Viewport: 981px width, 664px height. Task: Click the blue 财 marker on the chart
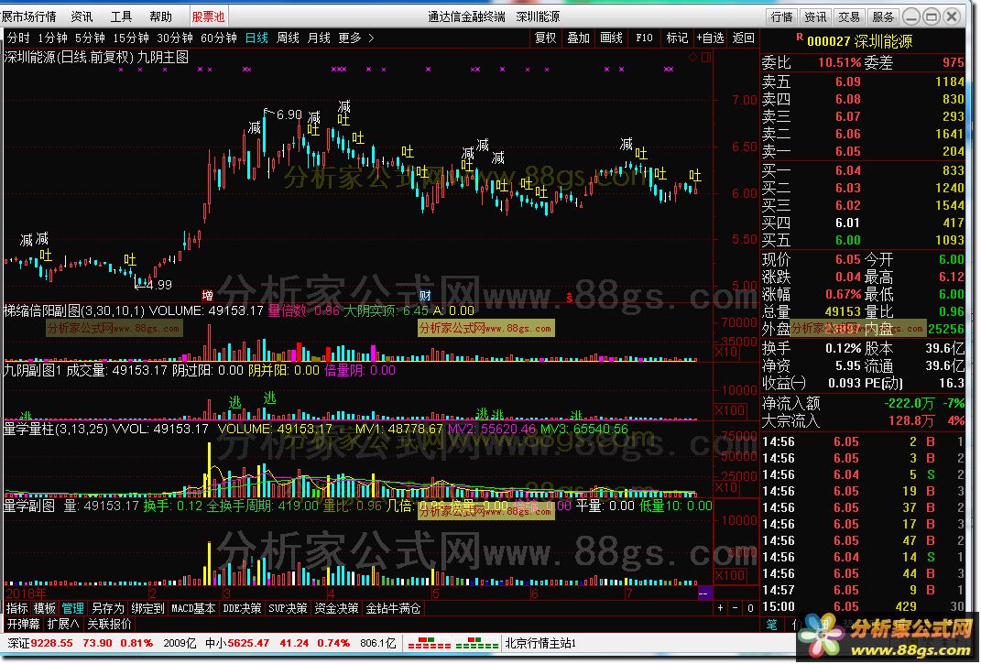425,296
